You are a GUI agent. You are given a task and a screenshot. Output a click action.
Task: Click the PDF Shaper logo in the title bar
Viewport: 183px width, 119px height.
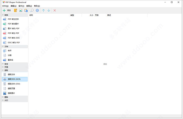[3, 2]
